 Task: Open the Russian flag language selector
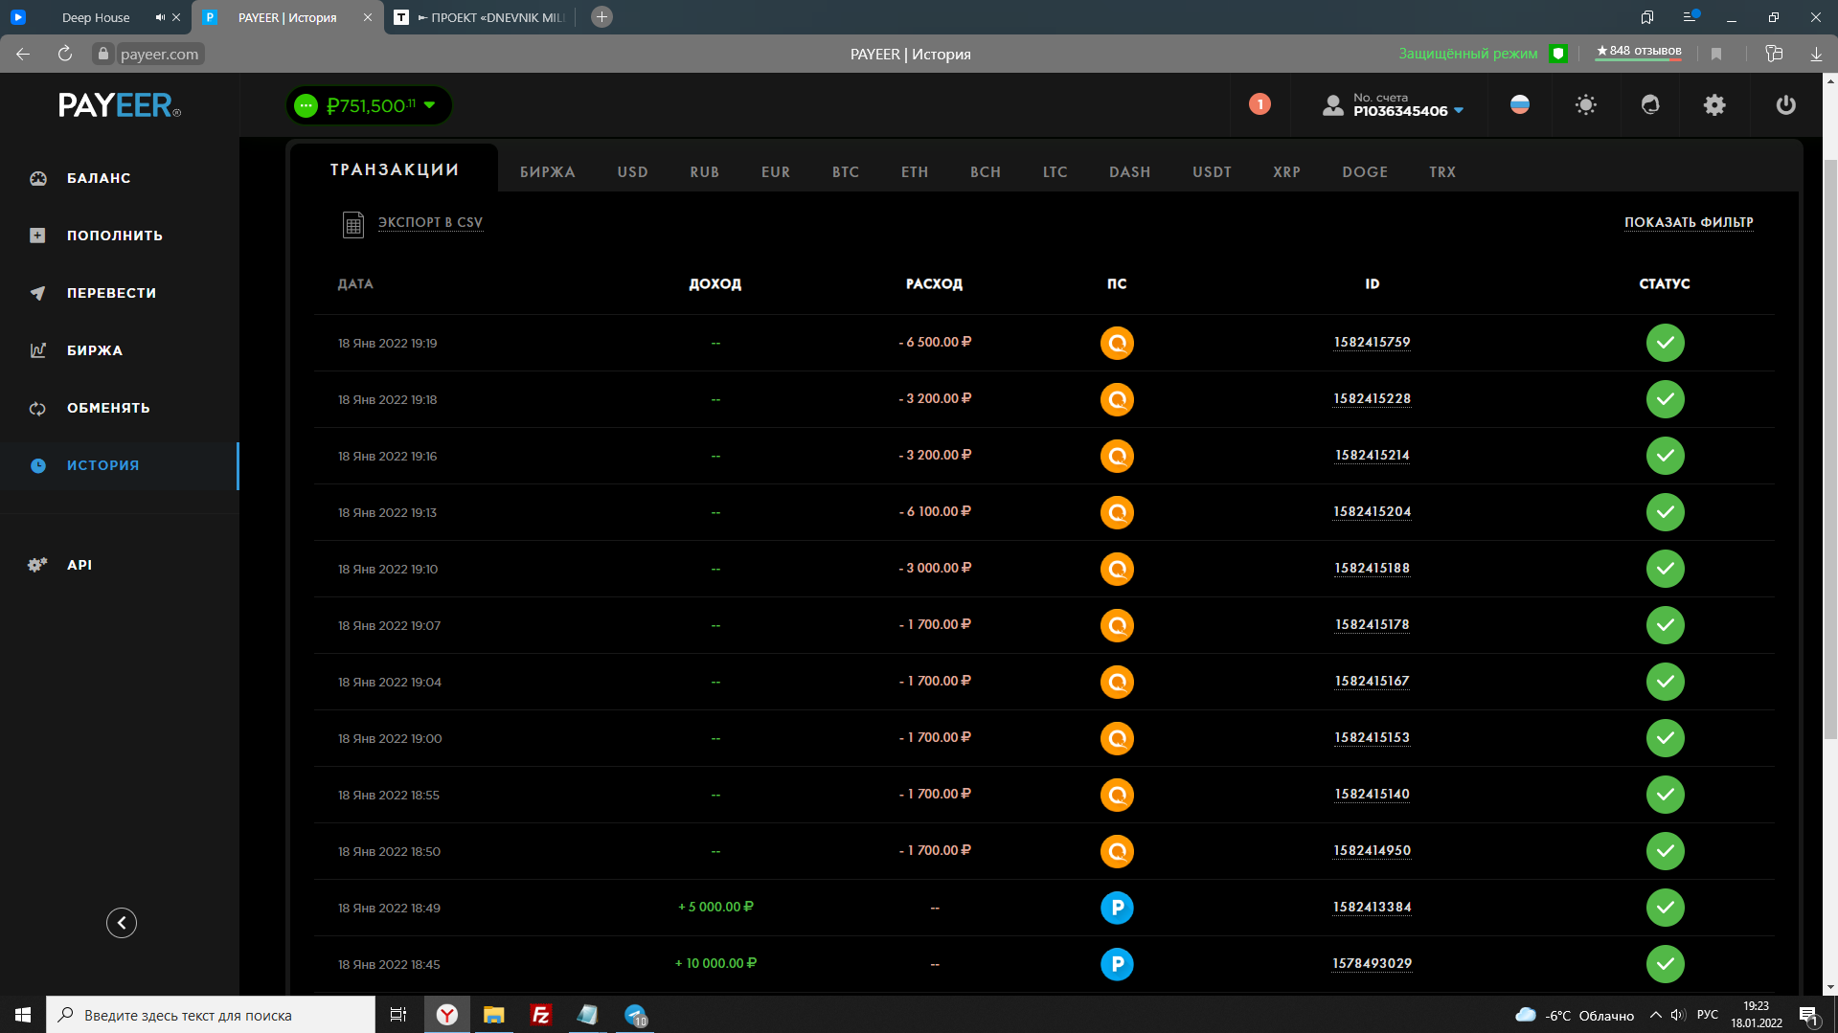pos(1520,105)
